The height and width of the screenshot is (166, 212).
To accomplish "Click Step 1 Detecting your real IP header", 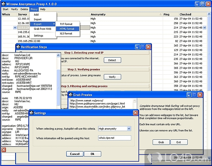I will (x=84, y=53).
